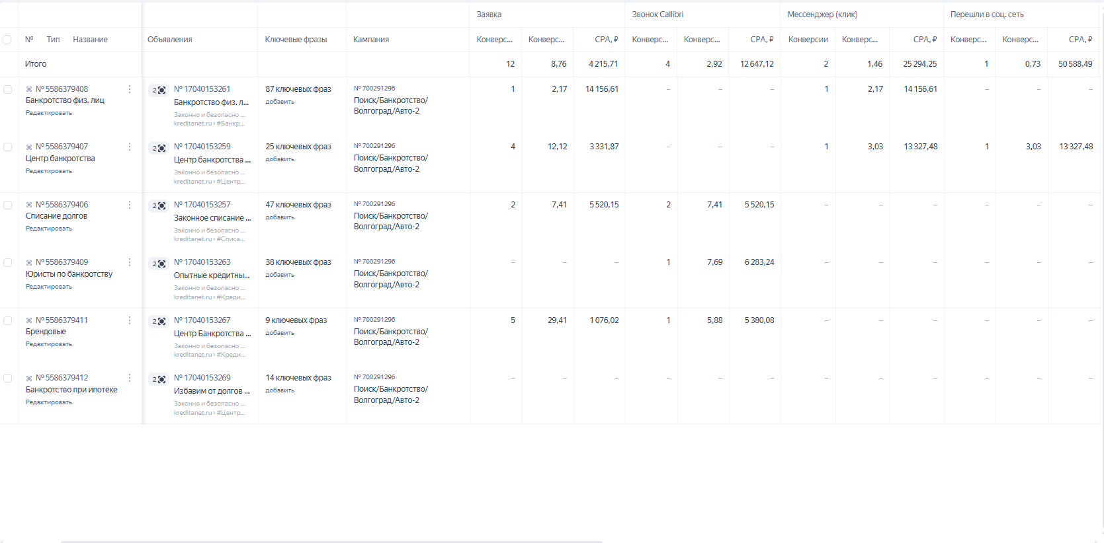1104x543 pixels.
Task: Click type icon beside group № 5586379411
Action: [x=29, y=320]
